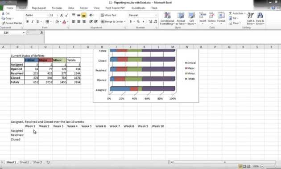
Task: Expand the Merge & Center dropdown arrow
Action: [125, 22]
